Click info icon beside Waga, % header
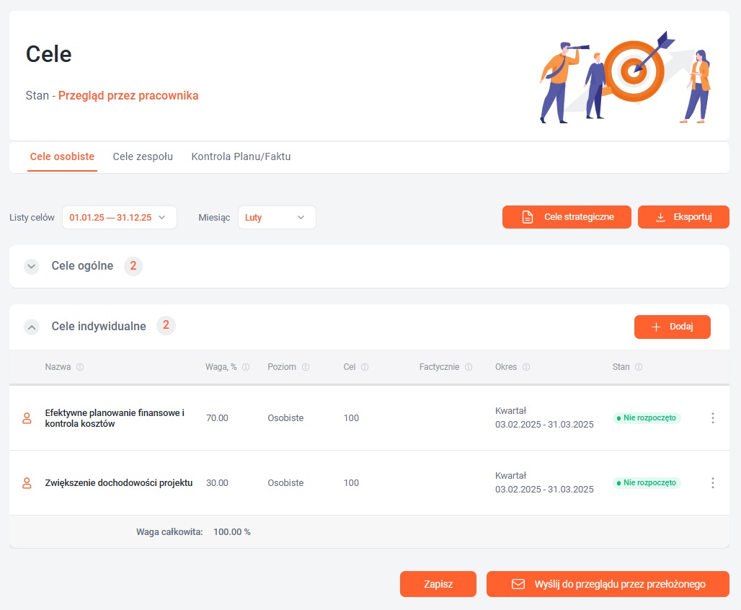 pos(247,367)
